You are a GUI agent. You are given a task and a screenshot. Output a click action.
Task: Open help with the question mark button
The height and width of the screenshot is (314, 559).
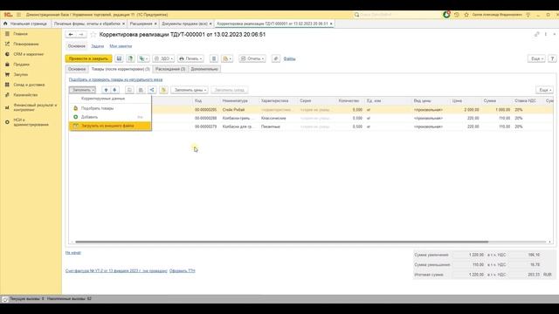tap(552, 58)
